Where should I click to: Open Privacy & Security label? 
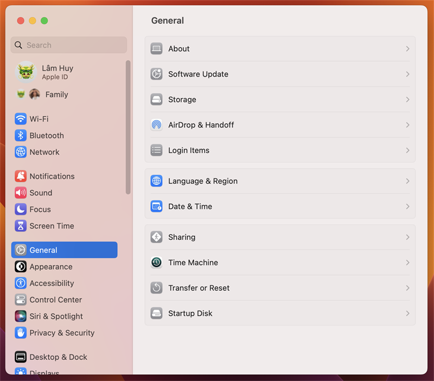point(62,333)
